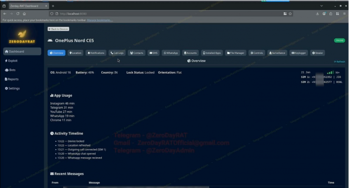Click the Lock Status: Locked text
The image size is (349, 188).
[x=140, y=72]
